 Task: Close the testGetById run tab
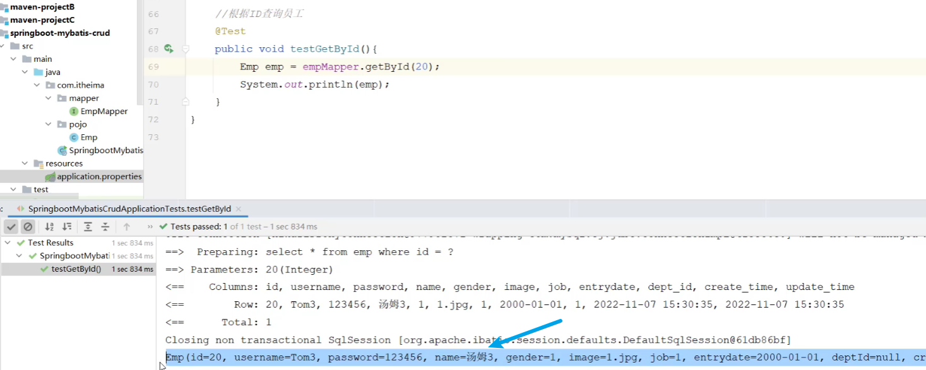pyautogui.click(x=239, y=209)
